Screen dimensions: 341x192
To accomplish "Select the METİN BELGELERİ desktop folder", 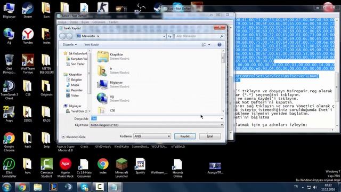I will (x=46, y=64).
